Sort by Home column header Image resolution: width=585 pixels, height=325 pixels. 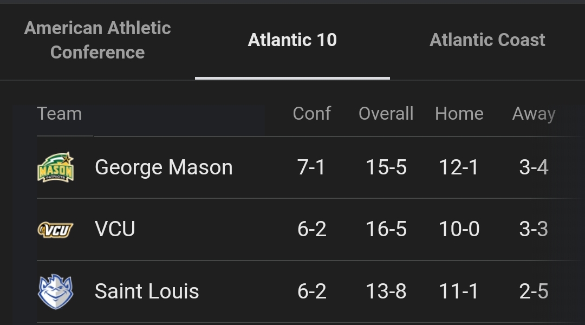[459, 113]
